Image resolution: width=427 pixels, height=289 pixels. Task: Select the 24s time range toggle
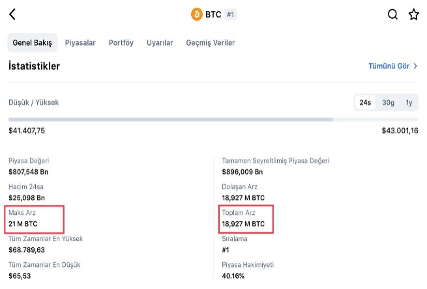pos(365,103)
